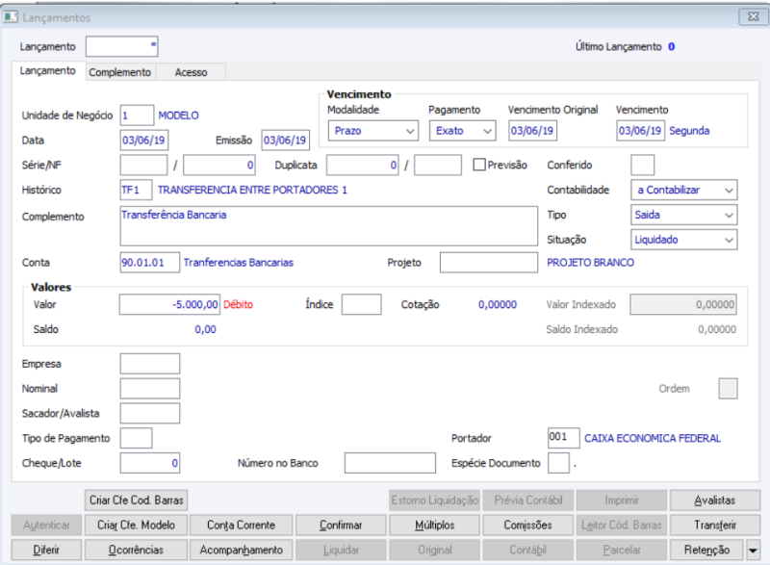Open the Modalidade dropdown showing Prazo
This screenshot has height=565, width=770.
click(373, 131)
